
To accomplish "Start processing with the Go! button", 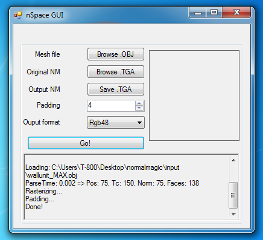I will pos(86,143).
